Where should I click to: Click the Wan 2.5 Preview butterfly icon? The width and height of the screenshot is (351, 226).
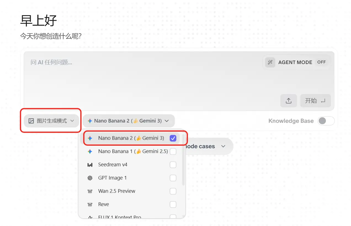(90, 191)
